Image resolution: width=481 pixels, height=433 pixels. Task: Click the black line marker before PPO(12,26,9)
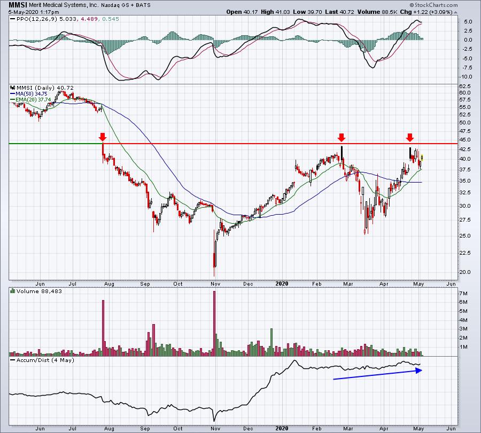[12, 19]
